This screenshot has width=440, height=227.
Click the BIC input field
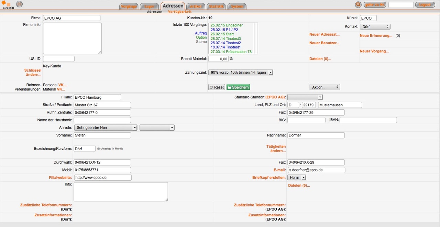click(x=306, y=120)
